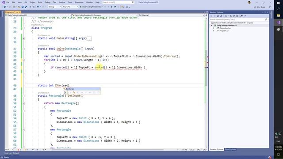Screen dimensions: 283x159
Task: Click the editor horizontal scrollbar
Action: [108, 150]
